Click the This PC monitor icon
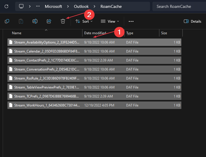The image size is (206, 157). coord(21,6)
